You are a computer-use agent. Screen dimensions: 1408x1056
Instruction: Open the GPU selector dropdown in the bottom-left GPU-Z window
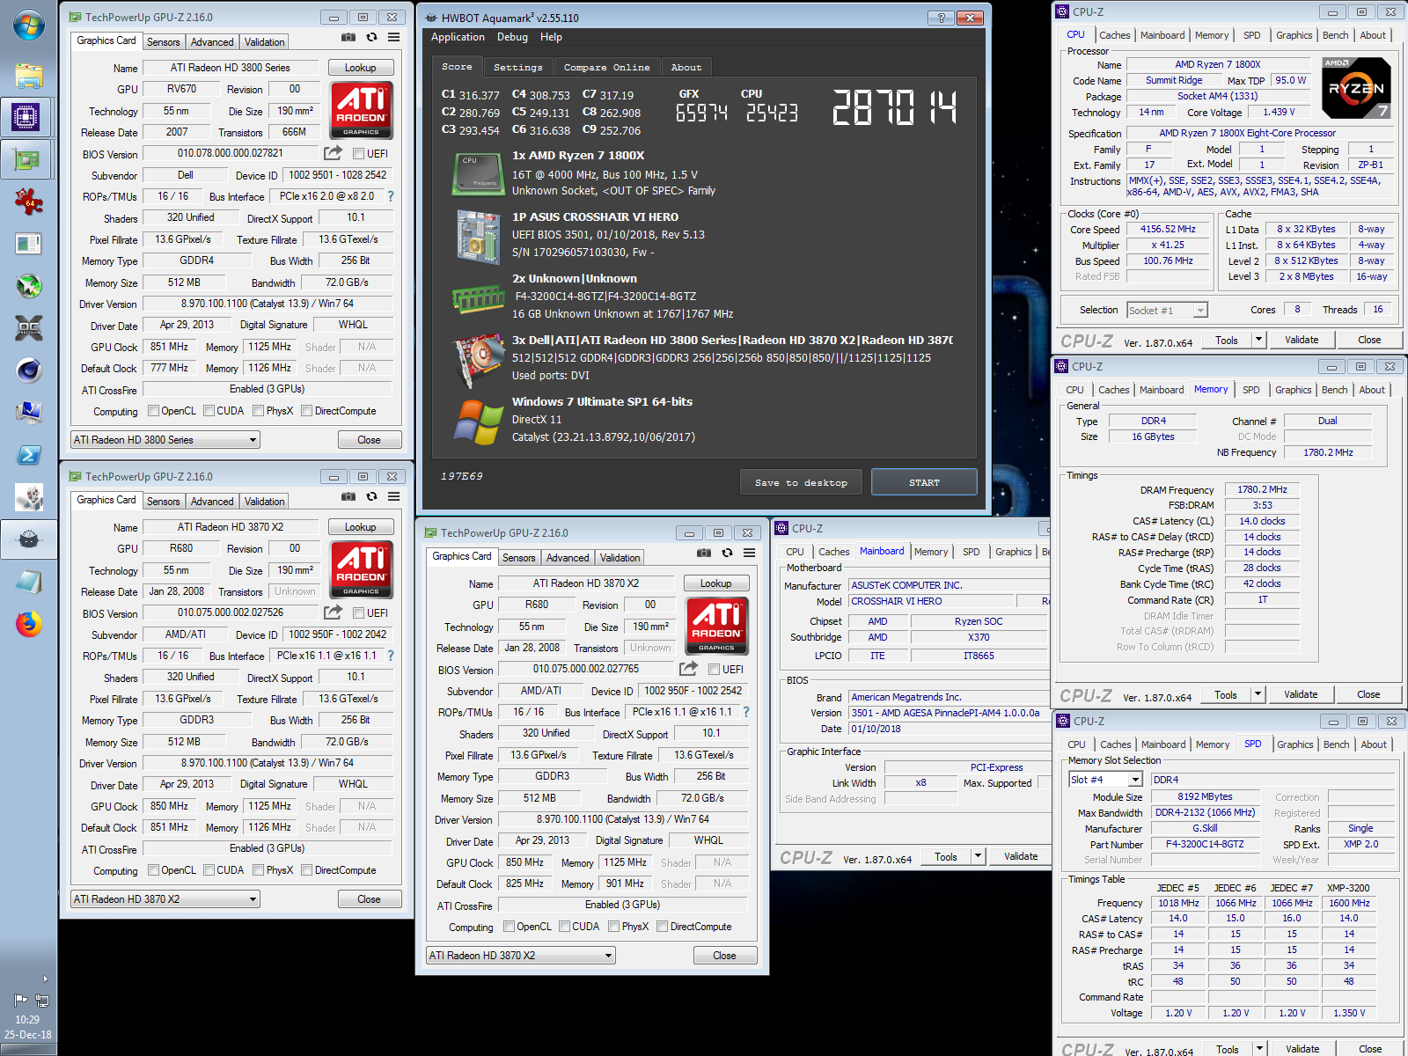(x=165, y=899)
